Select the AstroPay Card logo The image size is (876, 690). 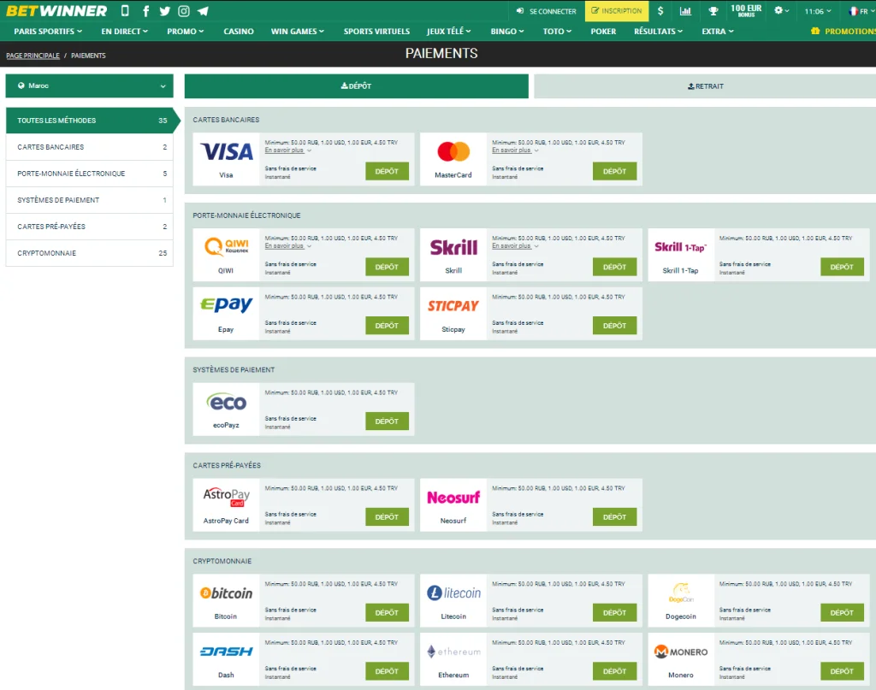[x=226, y=497]
